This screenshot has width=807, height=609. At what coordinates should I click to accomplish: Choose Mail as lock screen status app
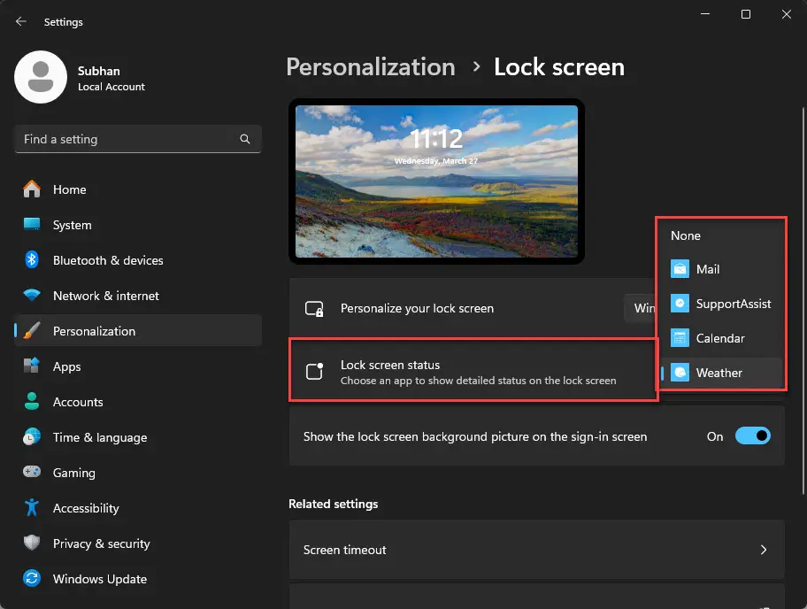click(721, 269)
